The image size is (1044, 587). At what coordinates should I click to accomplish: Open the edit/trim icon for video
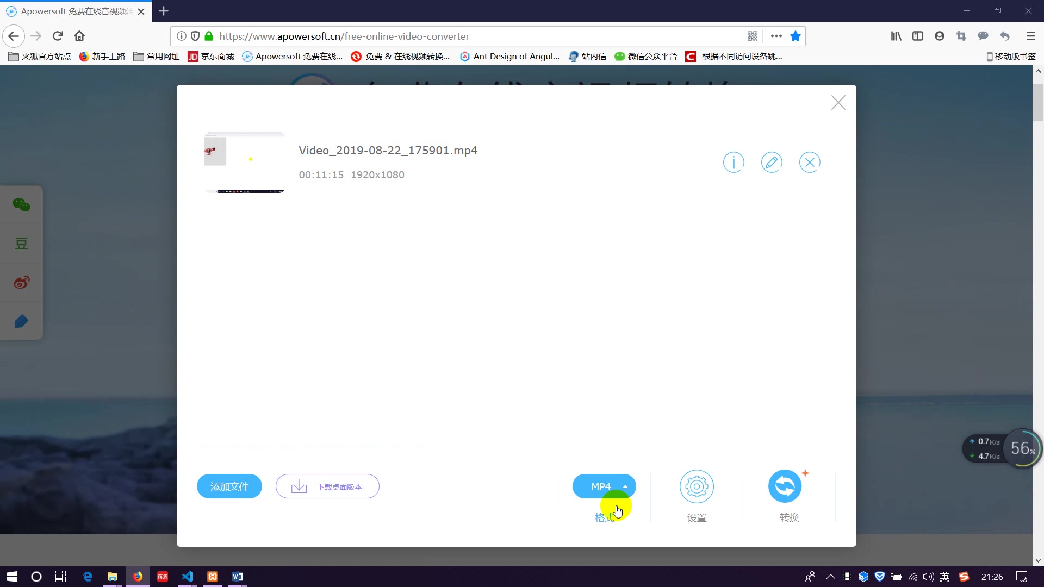click(x=772, y=161)
